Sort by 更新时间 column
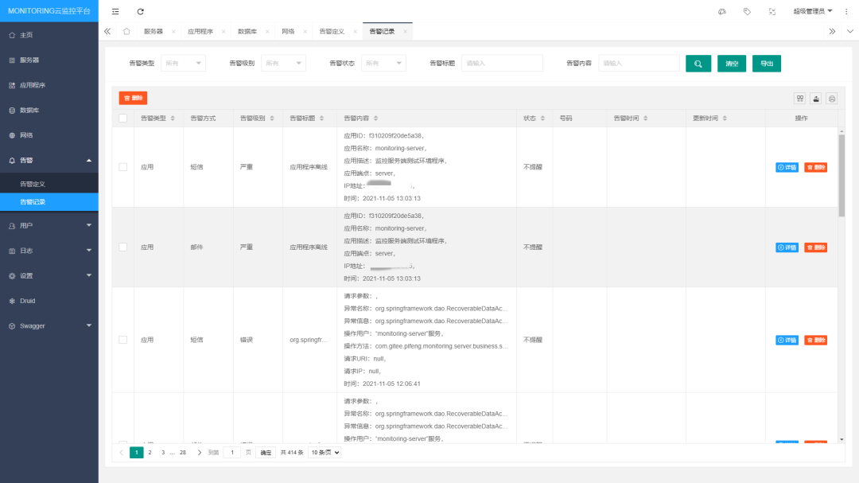Image resolution: width=859 pixels, height=483 pixels. click(x=725, y=119)
